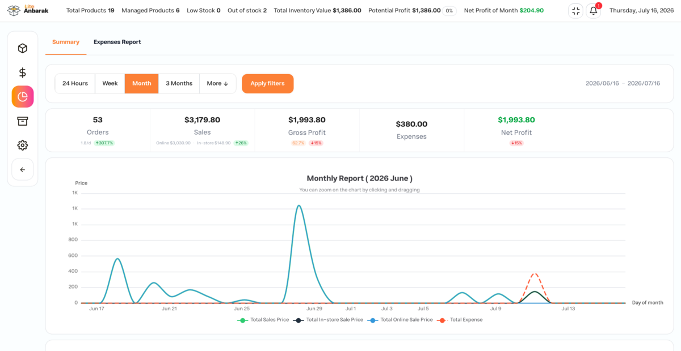Click the Low Stock 0 stat
Screen dimensions: 681x351
[x=203, y=11]
